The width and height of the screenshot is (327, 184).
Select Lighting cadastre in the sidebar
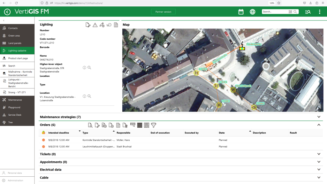18,50
